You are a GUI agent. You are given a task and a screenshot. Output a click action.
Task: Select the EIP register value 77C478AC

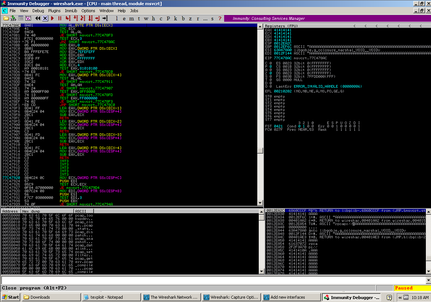click(x=283, y=58)
